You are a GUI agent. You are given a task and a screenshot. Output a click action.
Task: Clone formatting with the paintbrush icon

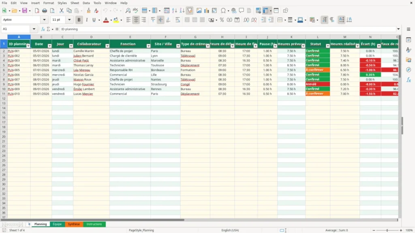pos(89,11)
